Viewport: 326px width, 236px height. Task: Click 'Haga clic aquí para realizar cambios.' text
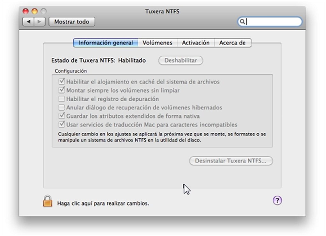[103, 203]
